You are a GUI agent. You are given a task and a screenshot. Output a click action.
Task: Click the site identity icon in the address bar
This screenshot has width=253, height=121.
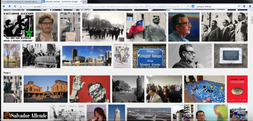[20, 7]
